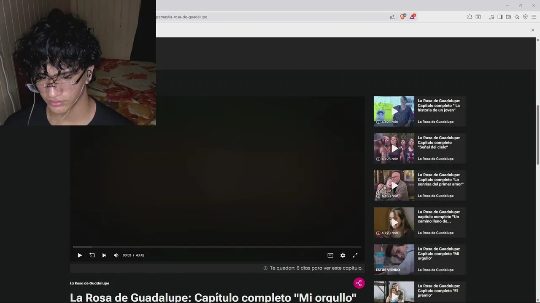Click the page heading Capítulo completo "Mi orgullo"
540x303 pixels.
click(213, 298)
